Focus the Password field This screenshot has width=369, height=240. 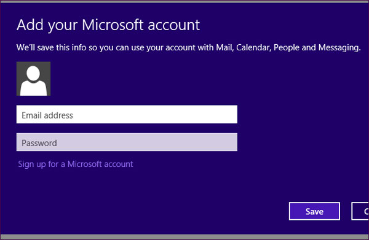coord(127,142)
